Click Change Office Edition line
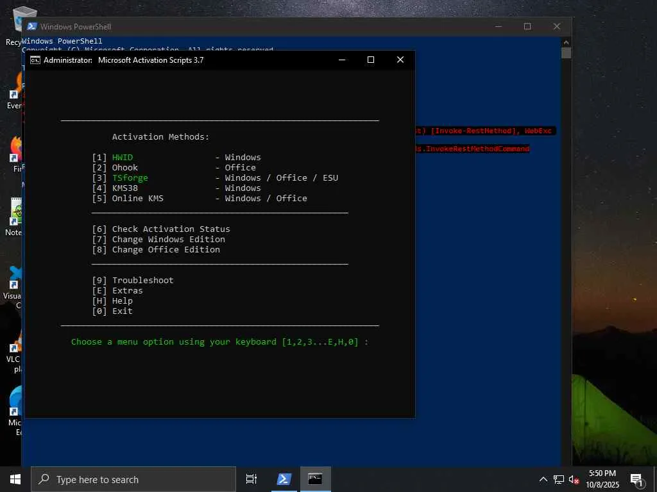This screenshot has height=492, width=657. pyautogui.click(x=156, y=250)
